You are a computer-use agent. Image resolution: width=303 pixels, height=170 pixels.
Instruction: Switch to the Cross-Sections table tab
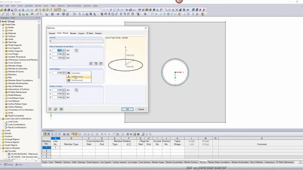point(144,162)
